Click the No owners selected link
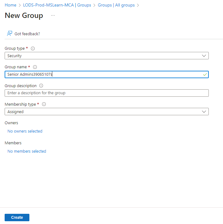This screenshot has height=224, width=223. [25, 131]
